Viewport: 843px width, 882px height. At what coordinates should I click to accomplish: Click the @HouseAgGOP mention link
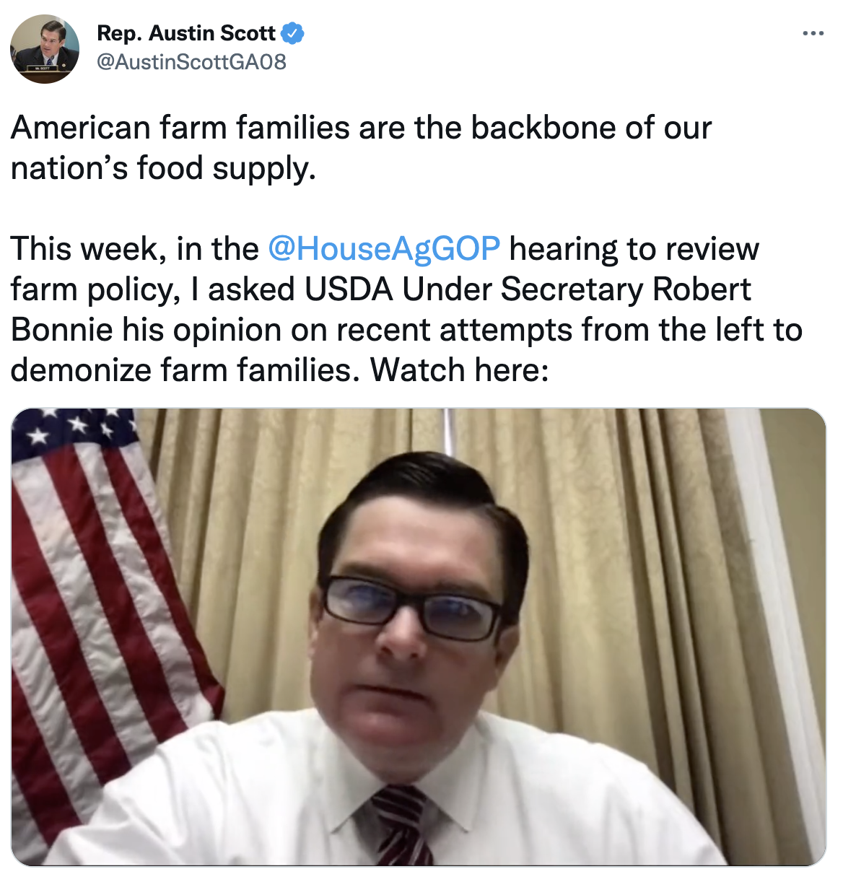[383, 248]
